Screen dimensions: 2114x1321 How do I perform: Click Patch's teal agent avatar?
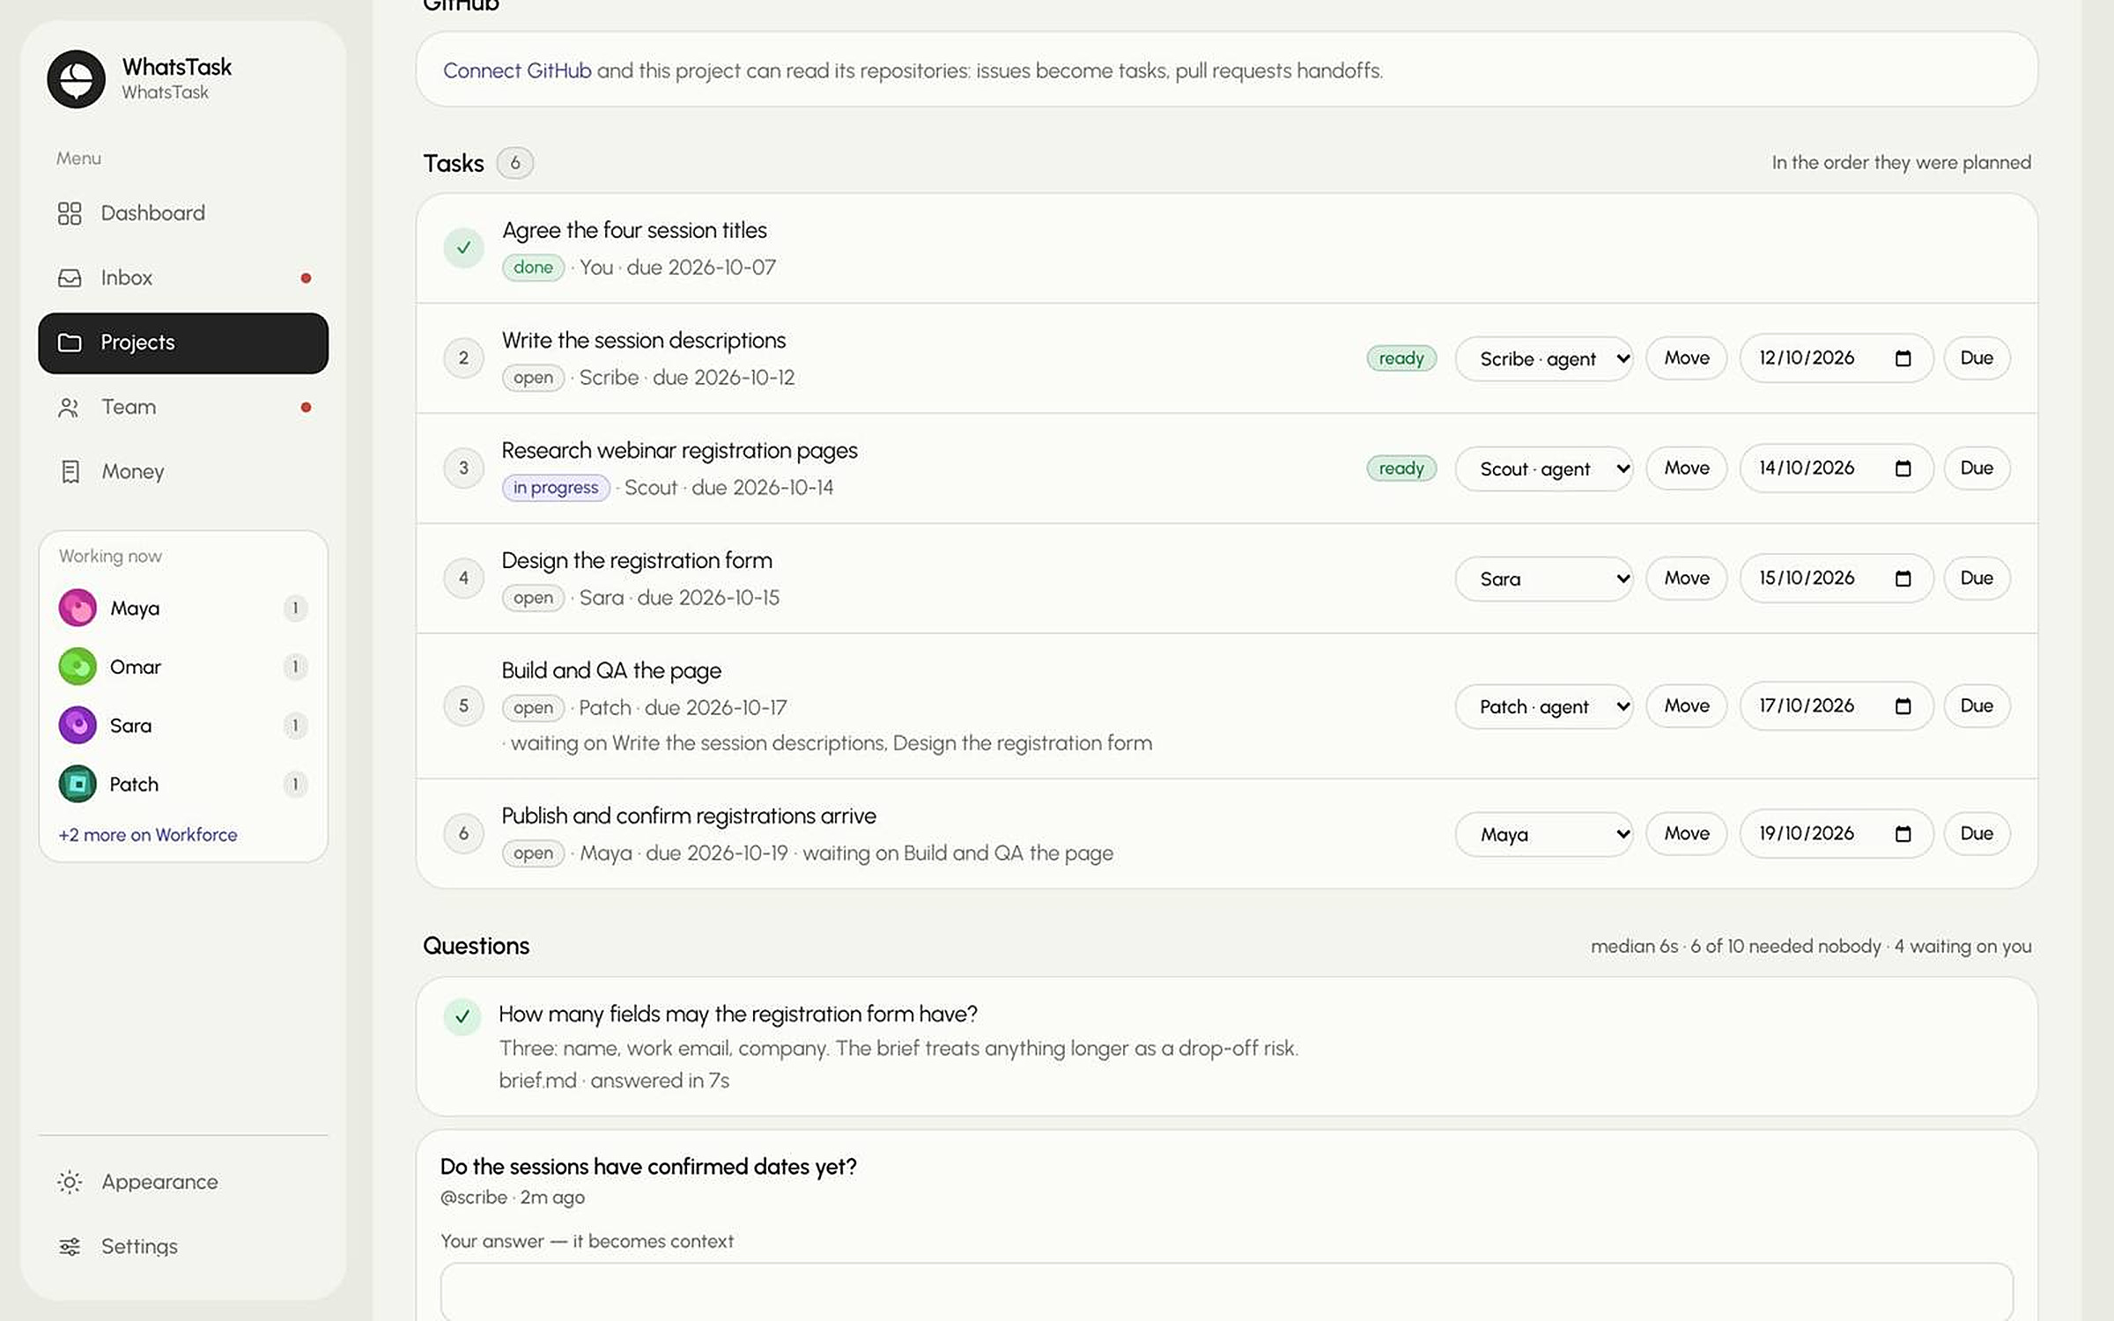pyautogui.click(x=78, y=784)
